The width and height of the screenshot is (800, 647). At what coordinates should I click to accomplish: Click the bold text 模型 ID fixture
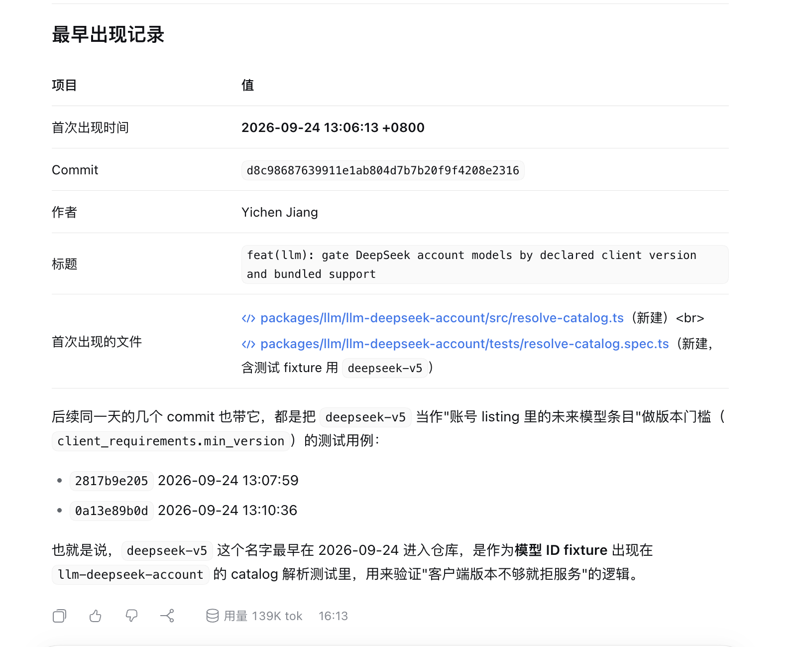click(x=561, y=550)
